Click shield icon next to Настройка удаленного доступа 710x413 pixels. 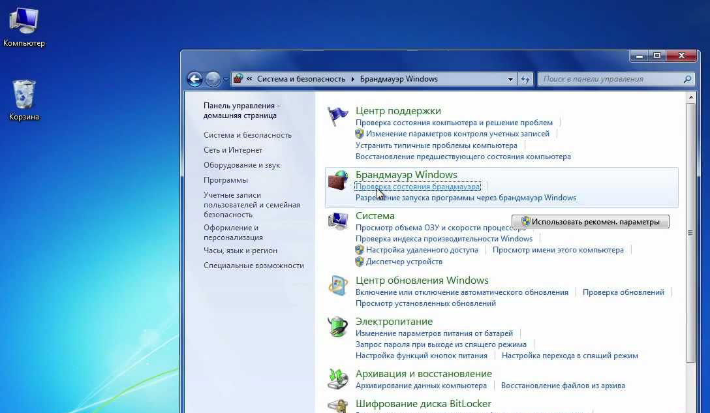point(360,250)
